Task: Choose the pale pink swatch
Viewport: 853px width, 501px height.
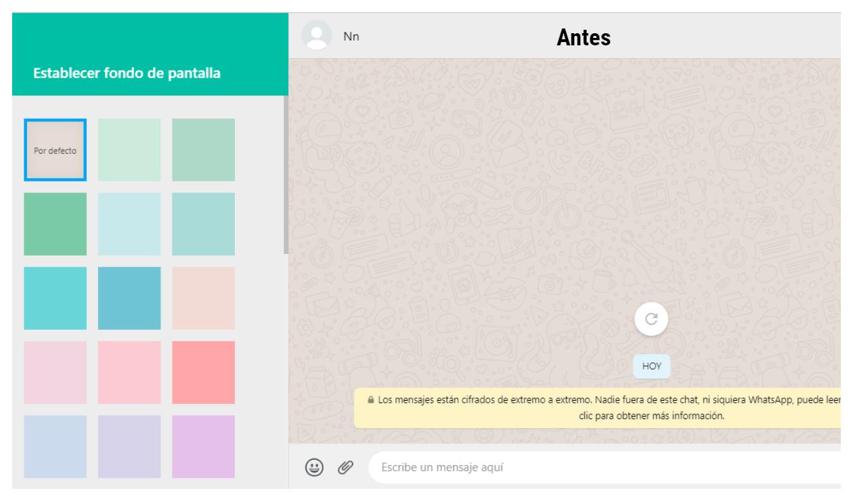Action: (x=56, y=372)
